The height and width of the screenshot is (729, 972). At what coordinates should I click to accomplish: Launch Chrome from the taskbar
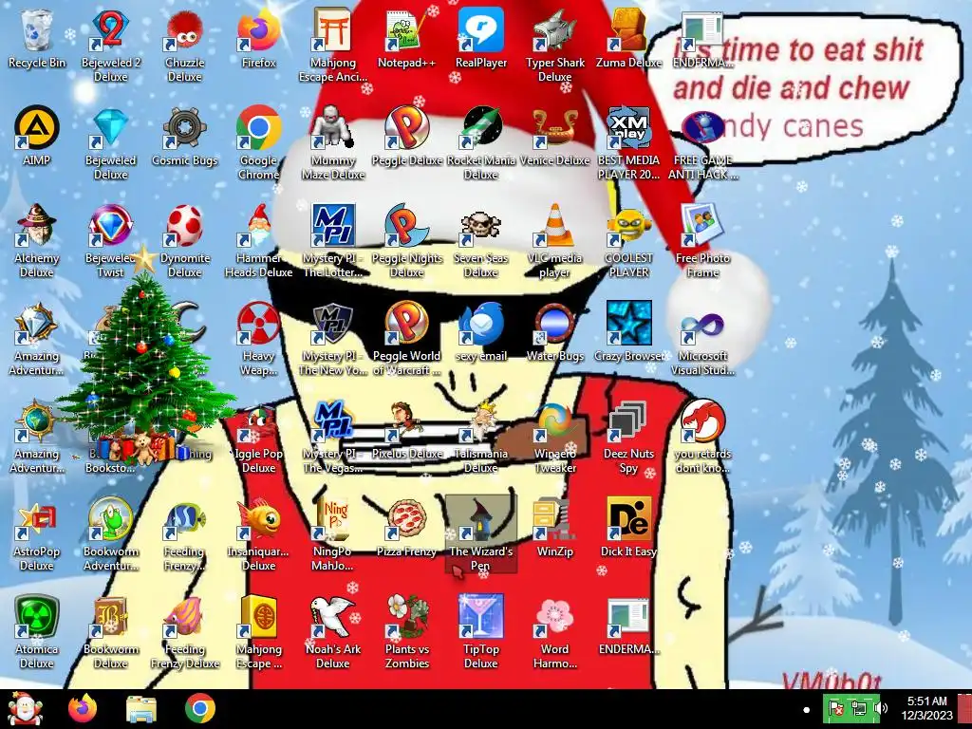(199, 708)
